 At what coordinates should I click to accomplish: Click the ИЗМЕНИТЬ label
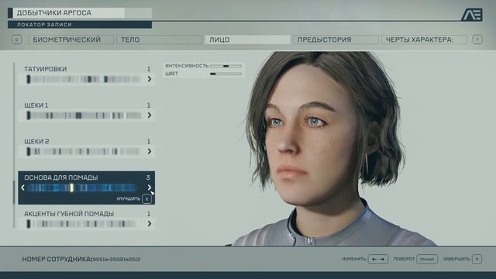click(353, 259)
